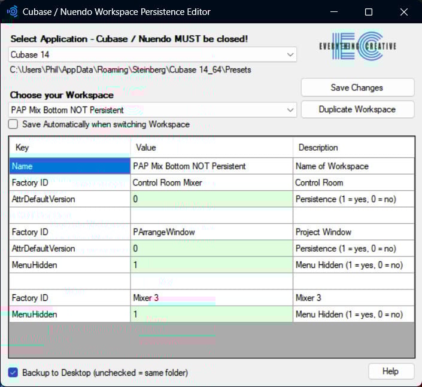Viewport: 422px width, 387px height.
Task: Click Factory ID key in Control Room row
Action: point(70,182)
